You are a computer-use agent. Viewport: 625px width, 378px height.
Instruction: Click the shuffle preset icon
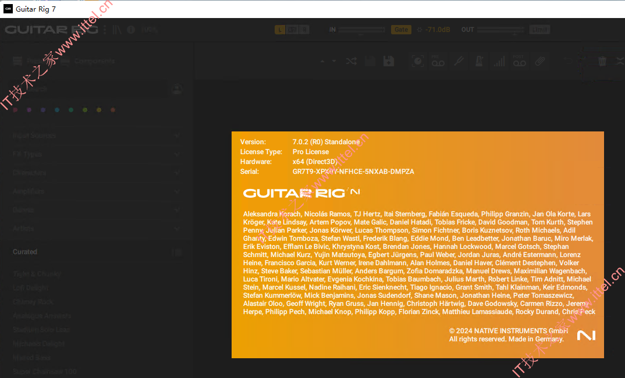(x=351, y=61)
